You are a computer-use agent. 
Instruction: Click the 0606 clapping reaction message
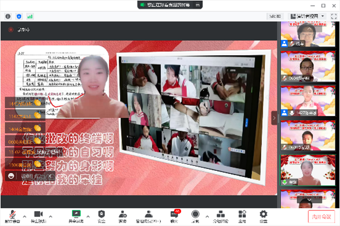point(25,141)
